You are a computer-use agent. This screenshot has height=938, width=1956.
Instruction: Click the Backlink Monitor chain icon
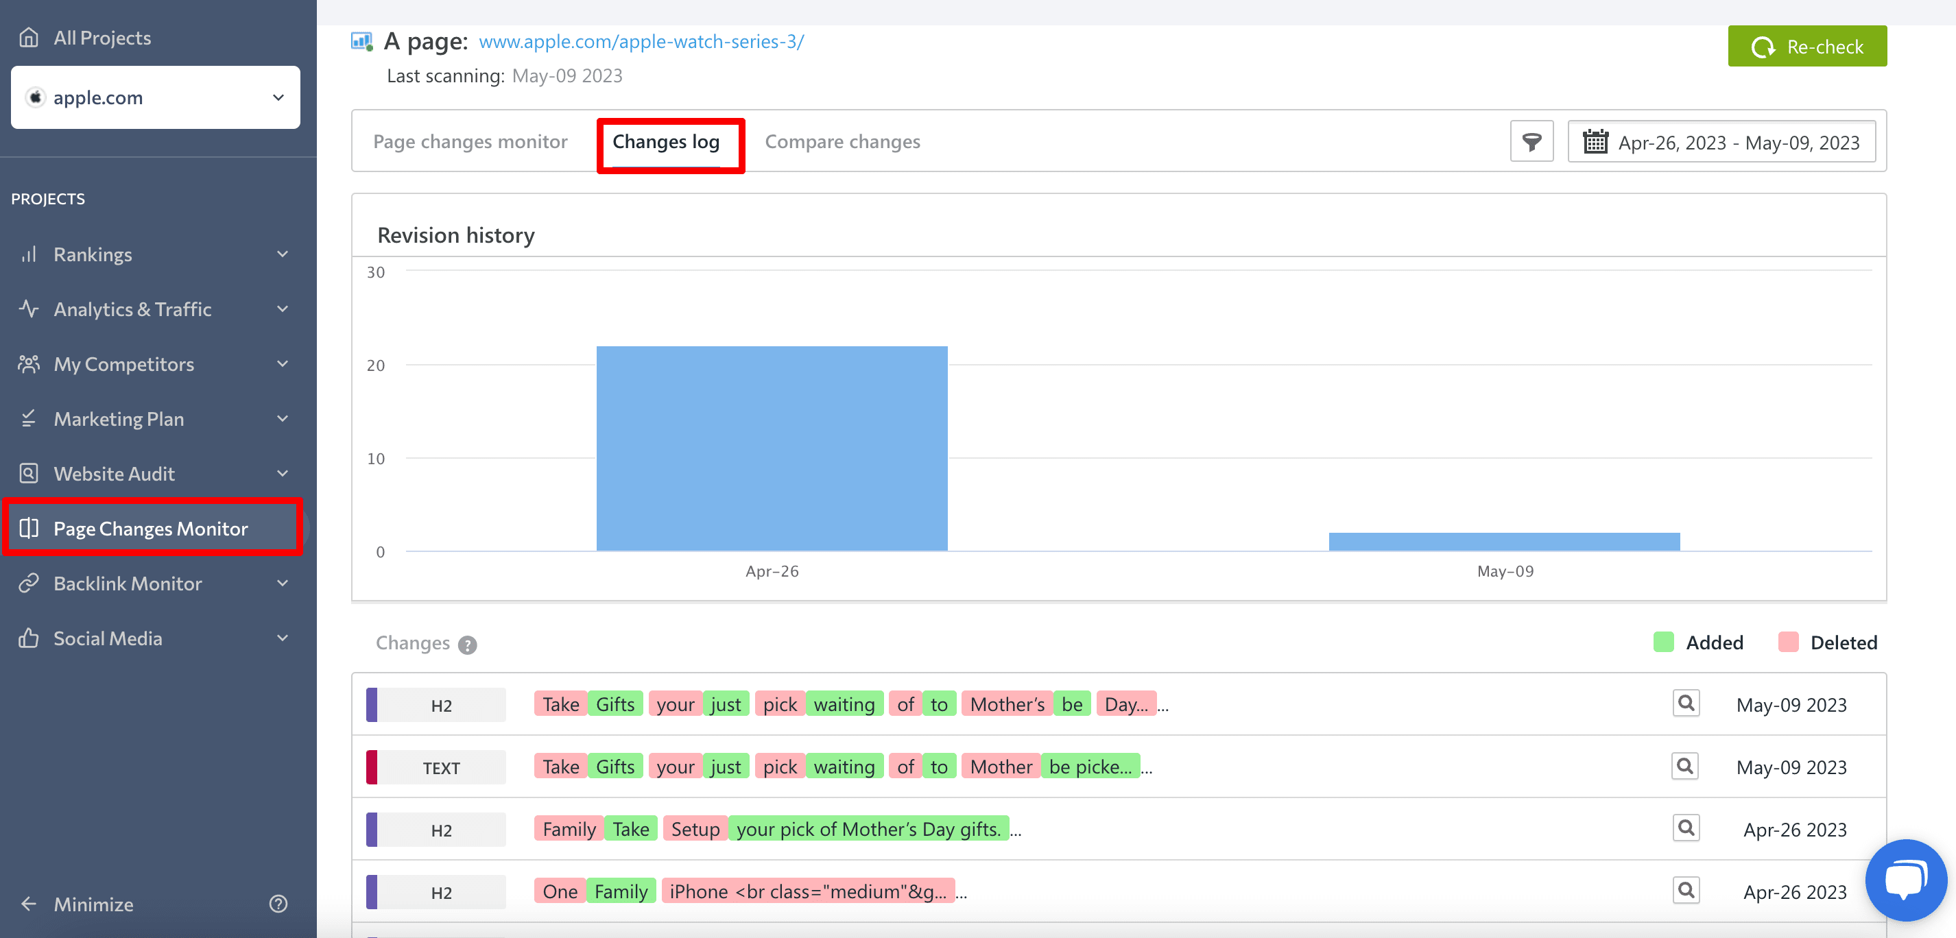(28, 583)
